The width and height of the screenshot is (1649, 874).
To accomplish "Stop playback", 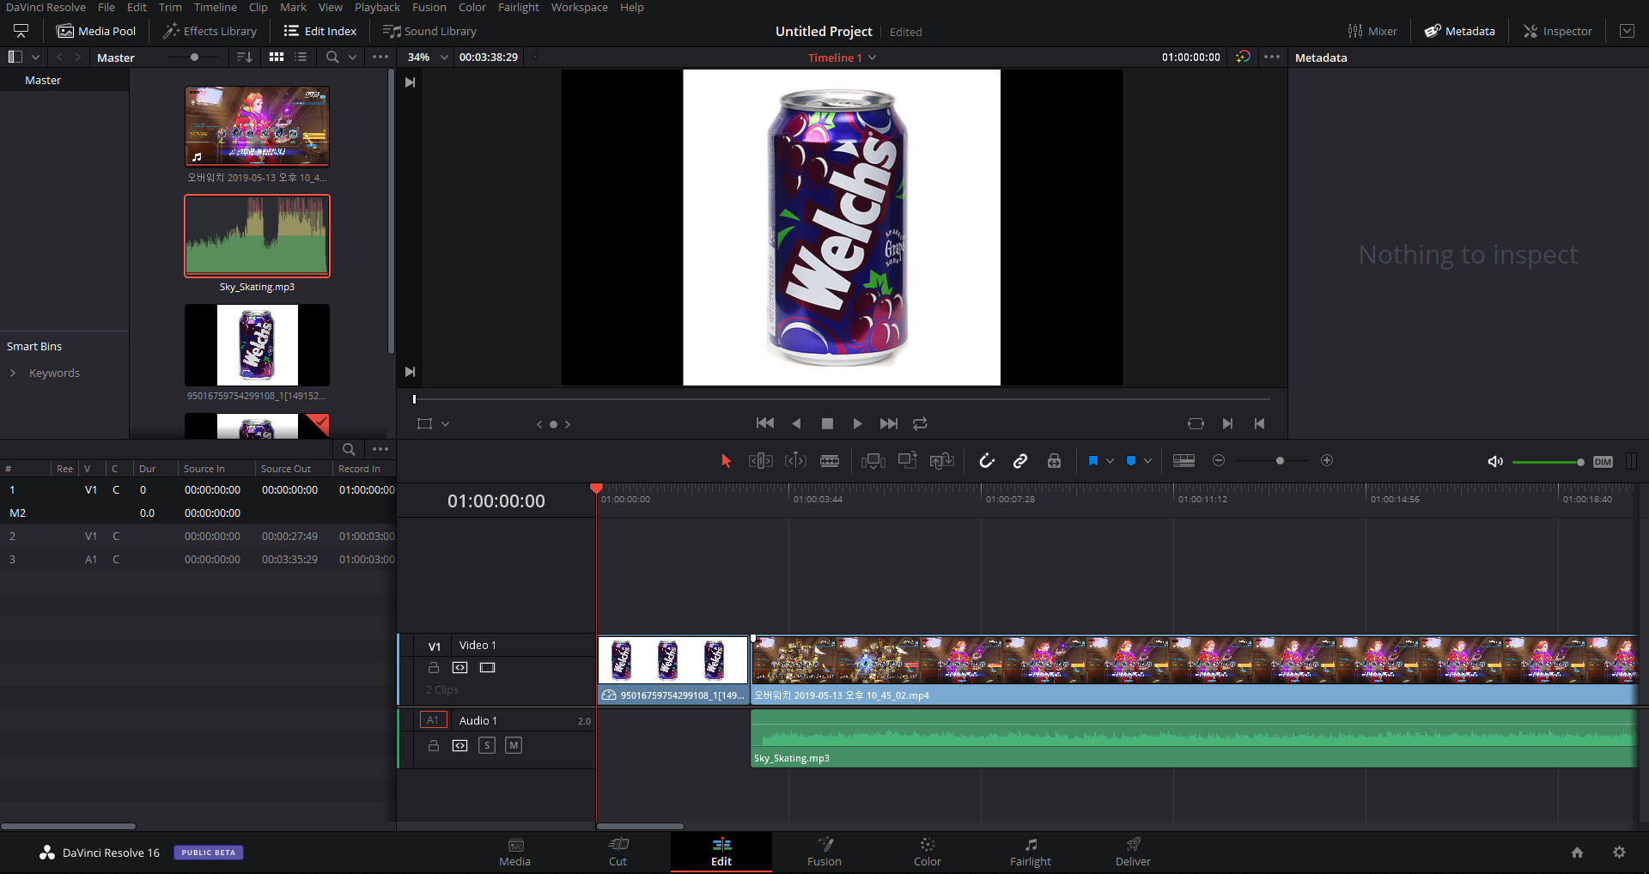I will click(827, 423).
